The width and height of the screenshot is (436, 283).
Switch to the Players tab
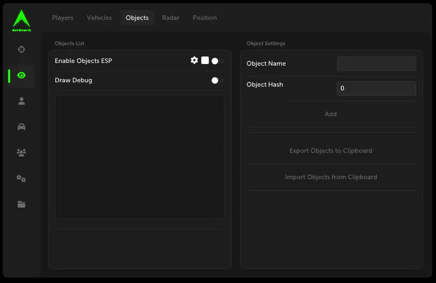[x=63, y=18]
